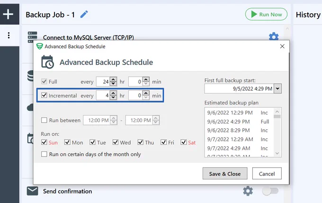Uncheck the Tue checkbox
Image resolution: width=322 pixels, height=203 pixels.
point(92,142)
